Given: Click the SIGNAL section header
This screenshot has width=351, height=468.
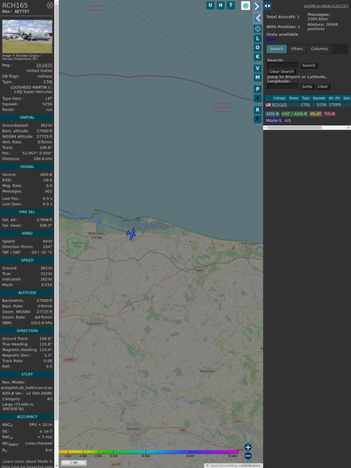Looking at the screenshot, I should click(x=27, y=166).
